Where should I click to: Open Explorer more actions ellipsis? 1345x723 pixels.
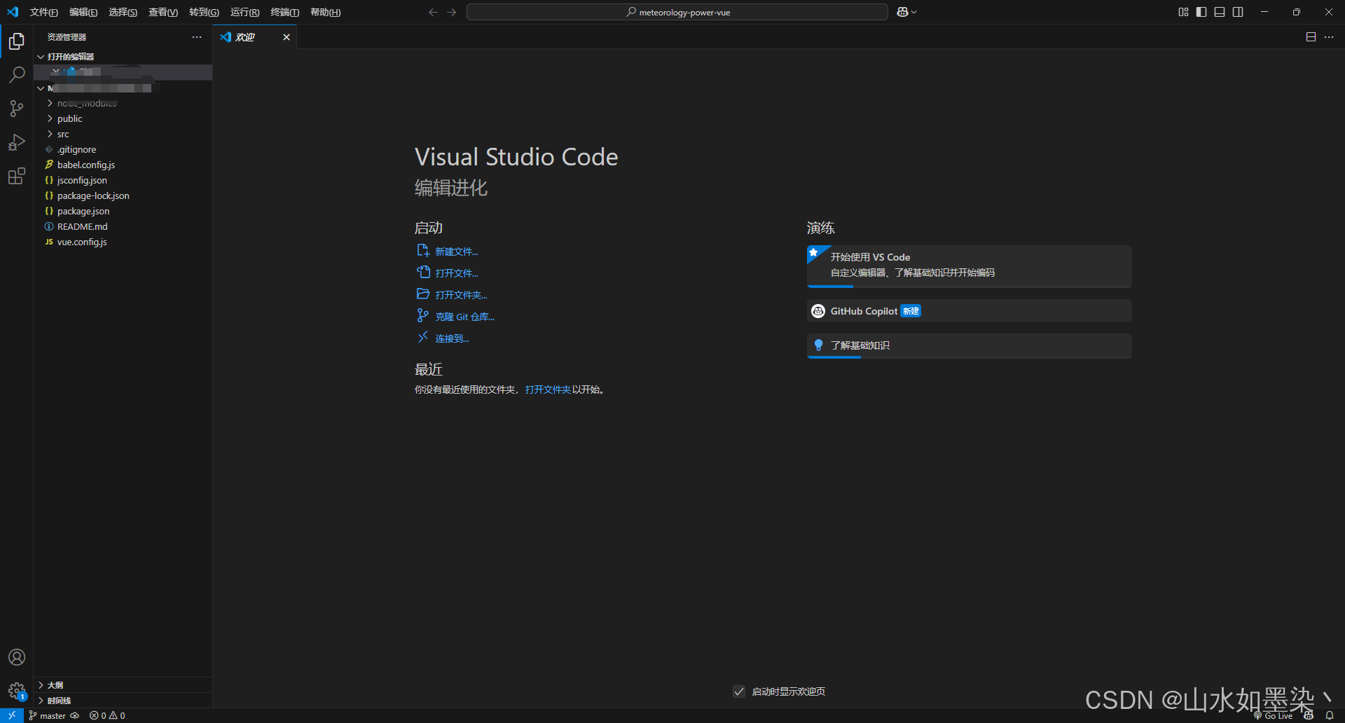197,37
